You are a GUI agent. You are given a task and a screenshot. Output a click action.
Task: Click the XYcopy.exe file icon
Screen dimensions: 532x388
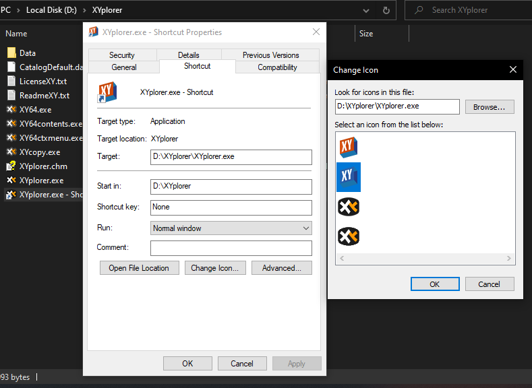tap(11, 152)
